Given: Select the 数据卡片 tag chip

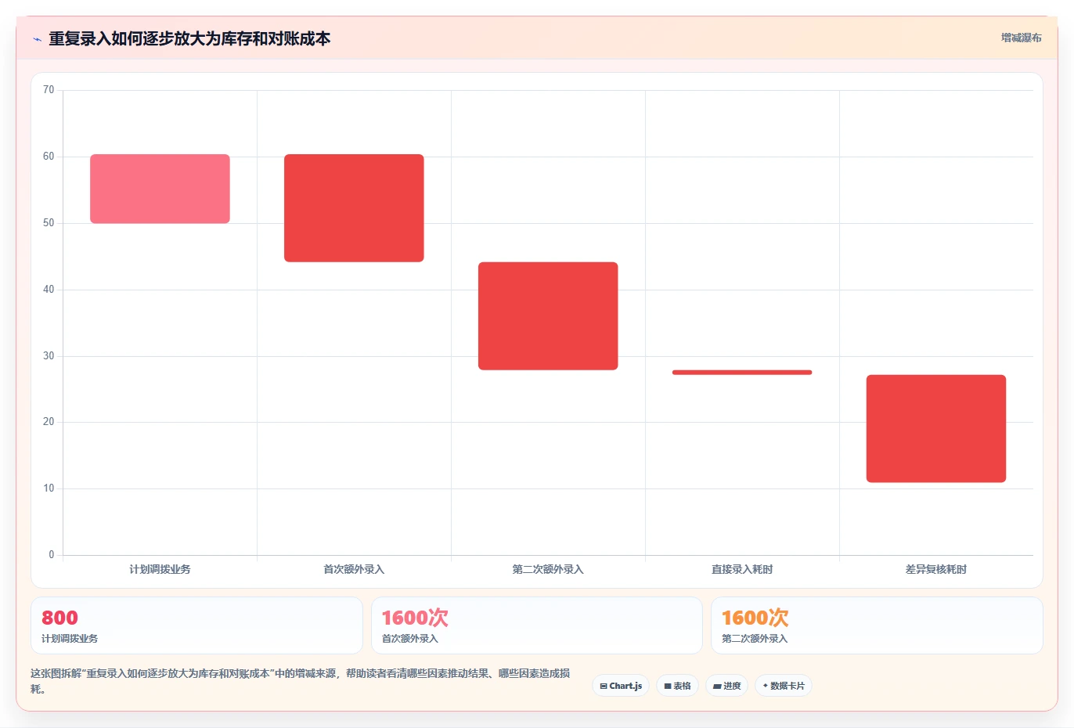Looking at the screenshot, I should tap(784, 686).
